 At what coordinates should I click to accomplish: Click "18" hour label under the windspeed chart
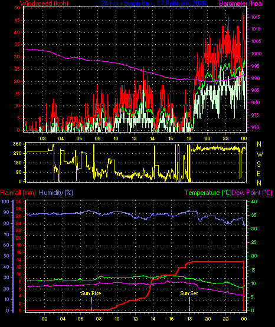pyautogui.click(x=189, y=138)
